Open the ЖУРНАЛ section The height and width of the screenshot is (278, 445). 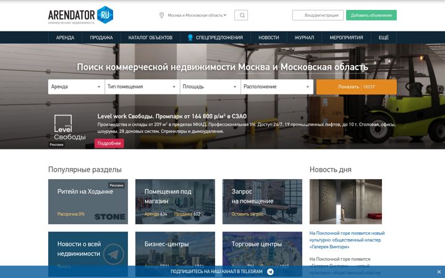pos(304,38)
